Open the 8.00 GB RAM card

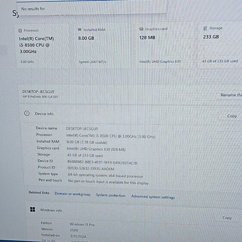[104, 45]
